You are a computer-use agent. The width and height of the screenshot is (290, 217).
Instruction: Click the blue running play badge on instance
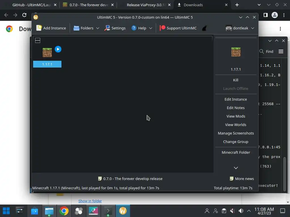(x=58, y=49)
